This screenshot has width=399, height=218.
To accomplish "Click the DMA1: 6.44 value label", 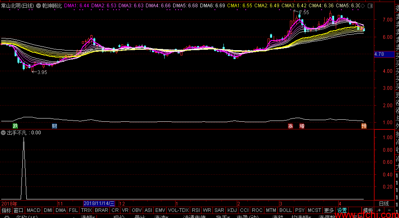I will point(76,6).
